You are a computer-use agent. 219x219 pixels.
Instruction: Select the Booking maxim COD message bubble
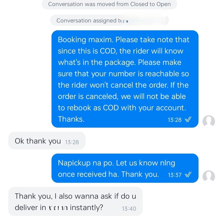pyautogui.click(x=125, y=79)
